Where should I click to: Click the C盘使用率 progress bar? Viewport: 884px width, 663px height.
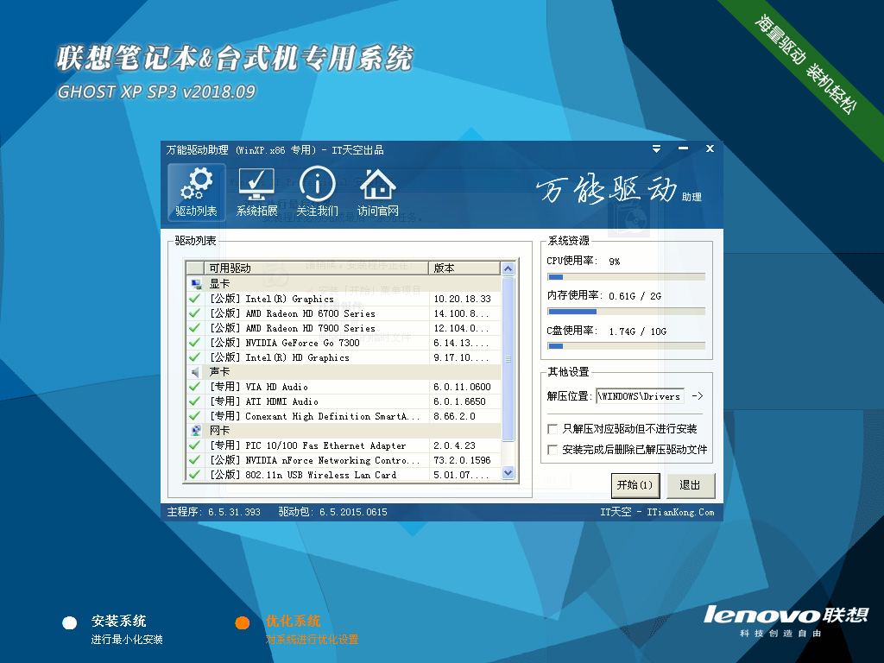click(x=627, y=346)
